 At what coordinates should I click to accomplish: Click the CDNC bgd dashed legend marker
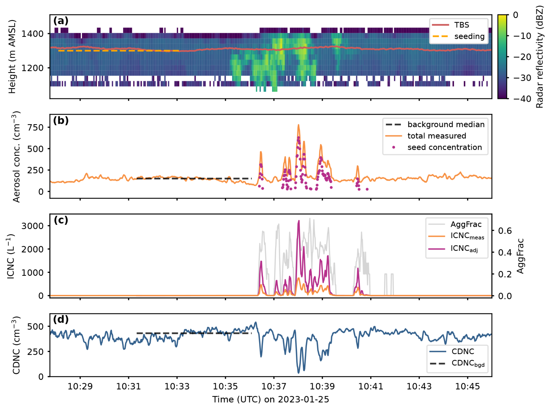click(437, 363)
